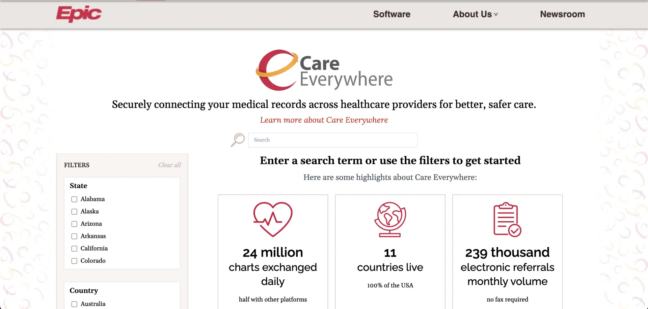Click Learn more about Care Everywhere

point(324,120)
